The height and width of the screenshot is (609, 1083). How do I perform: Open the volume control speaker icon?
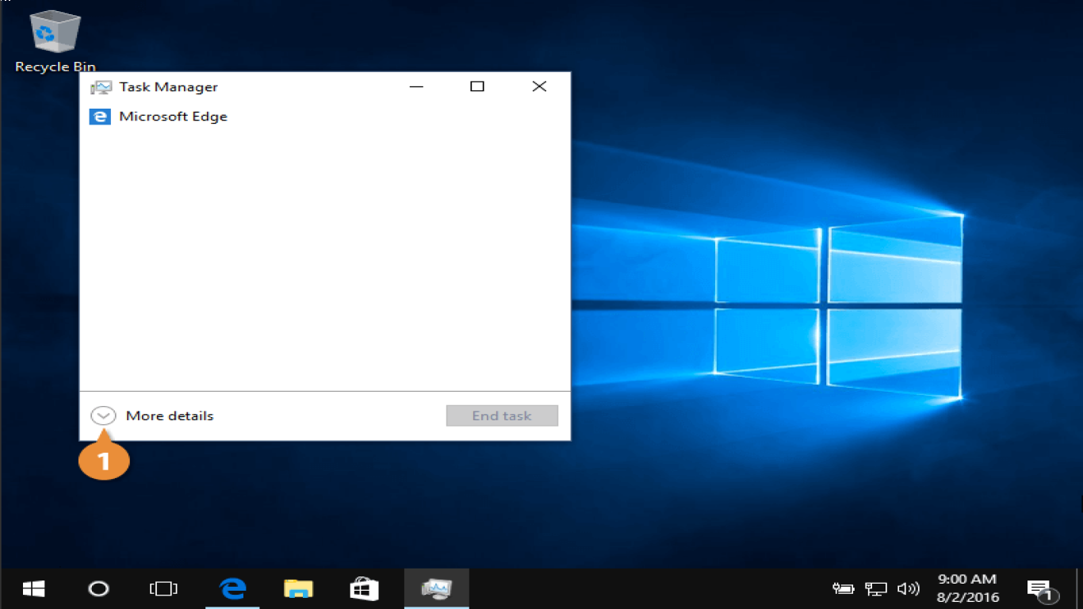coord(908,588)
